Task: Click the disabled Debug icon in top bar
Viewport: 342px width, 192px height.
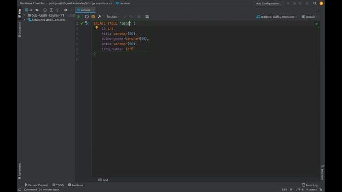Action: pyautogui.click(x=294, y=3)
